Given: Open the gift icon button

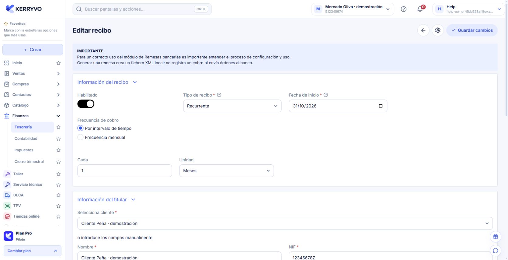Looking at the screenshot, I should click(495, 237).
